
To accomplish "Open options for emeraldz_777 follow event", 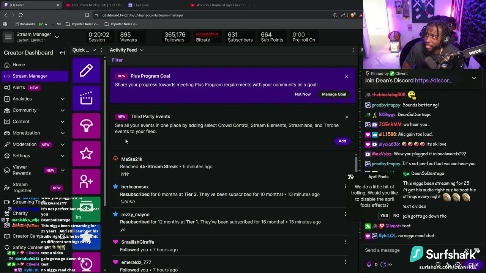I will tap(345, 262).
